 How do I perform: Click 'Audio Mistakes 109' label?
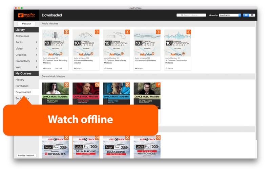click(x=50, y=58)
